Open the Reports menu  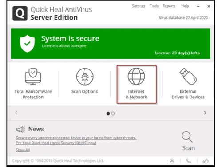(x=169, y=6)
